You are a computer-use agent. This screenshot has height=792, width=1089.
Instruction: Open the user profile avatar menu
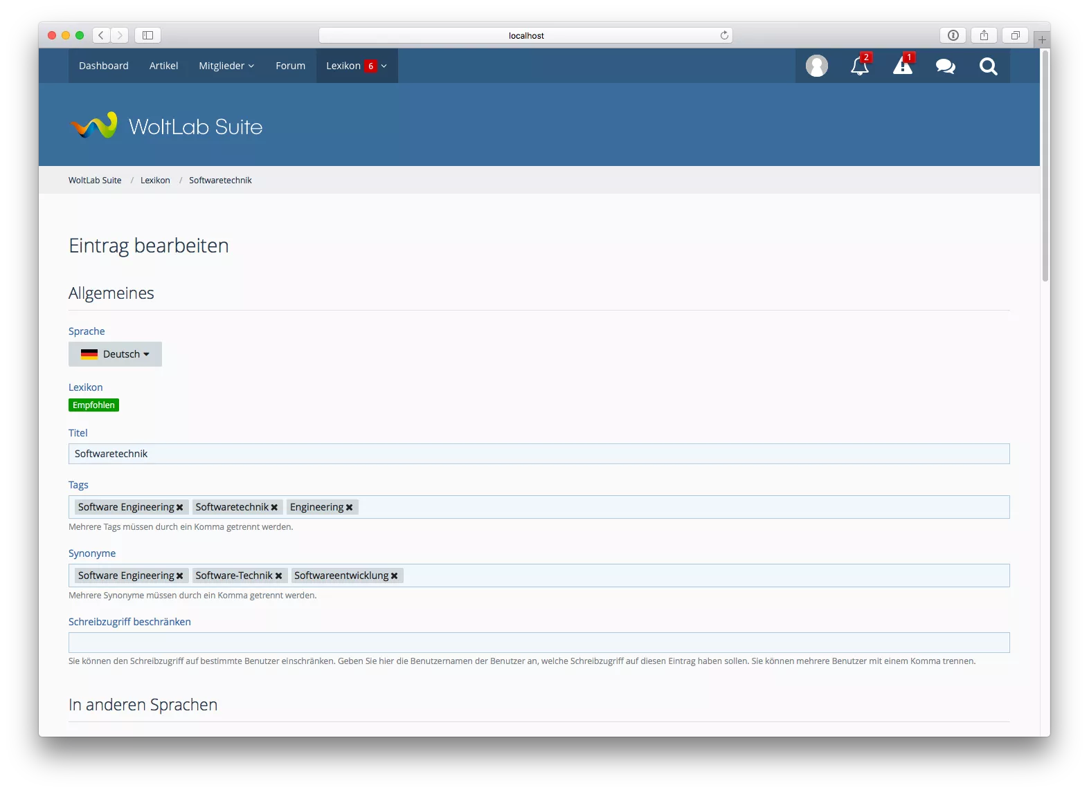816,66
